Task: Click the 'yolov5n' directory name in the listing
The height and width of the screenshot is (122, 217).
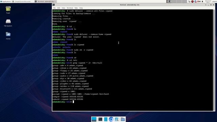Action: coord(56,47)
